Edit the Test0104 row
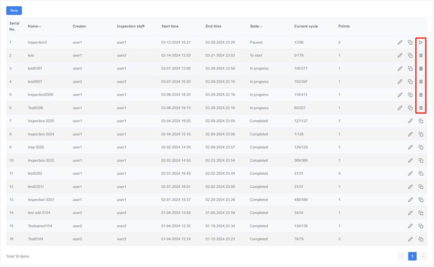434x267 pixels. [410, 239]
